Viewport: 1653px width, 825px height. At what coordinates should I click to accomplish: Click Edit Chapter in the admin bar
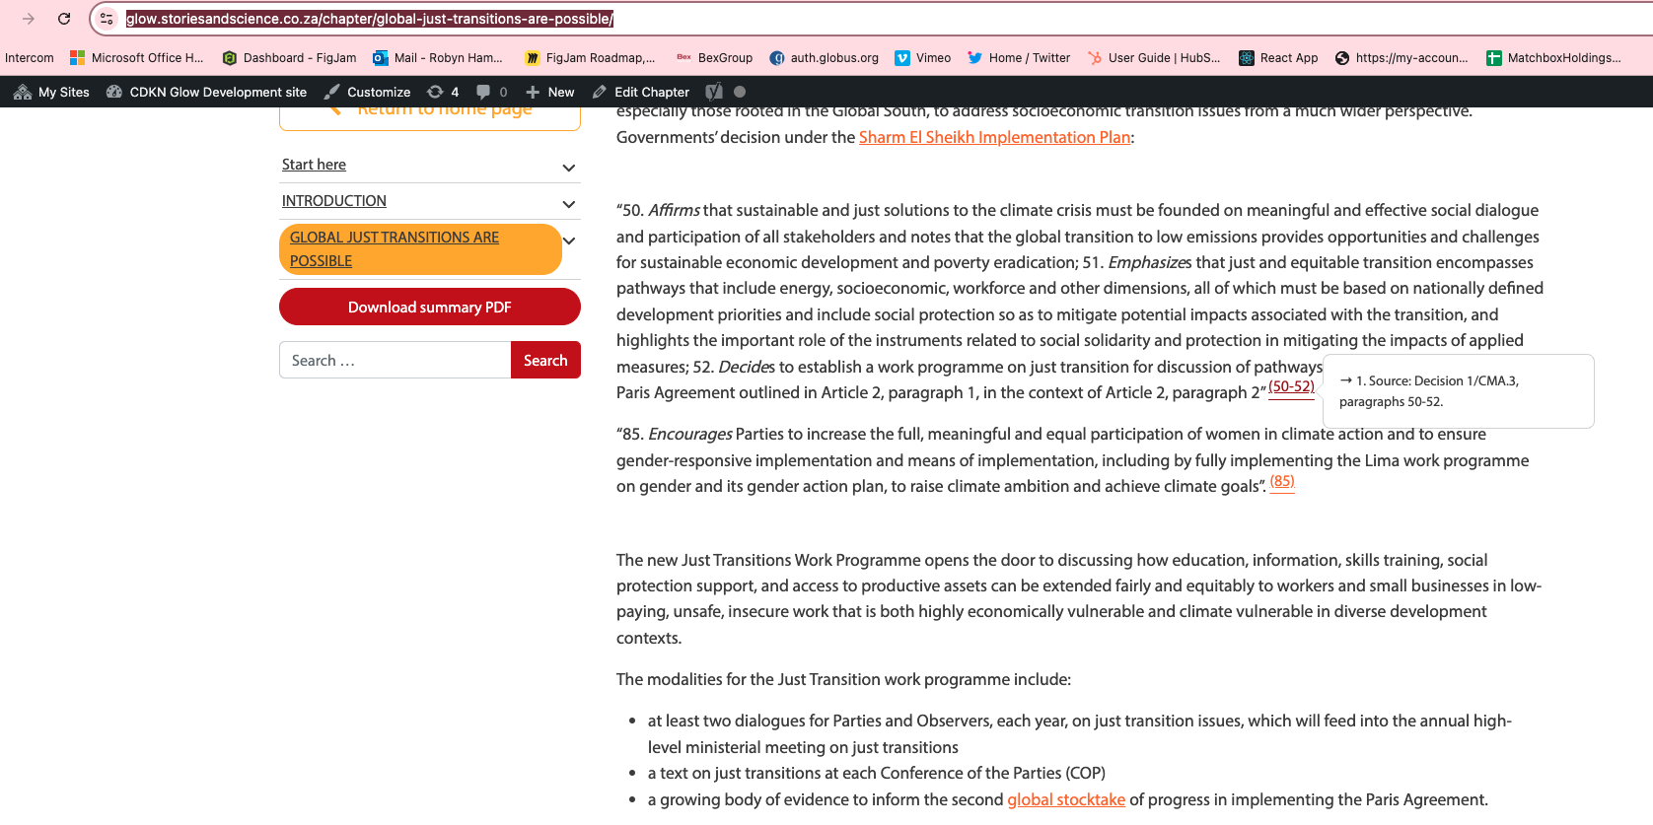(x=641, y=92)
